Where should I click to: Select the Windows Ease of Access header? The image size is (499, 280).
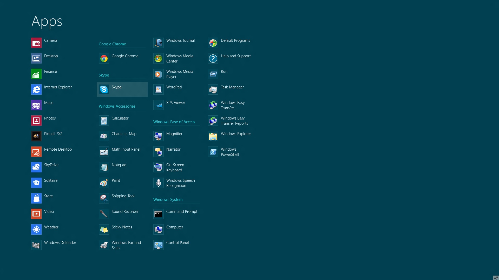[174, 122]
